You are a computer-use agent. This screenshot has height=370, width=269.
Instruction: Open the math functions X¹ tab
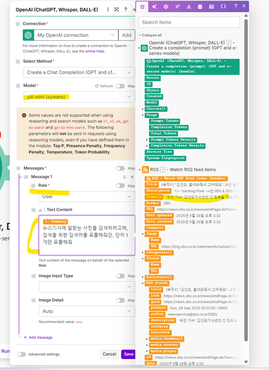tap(177, 7)
